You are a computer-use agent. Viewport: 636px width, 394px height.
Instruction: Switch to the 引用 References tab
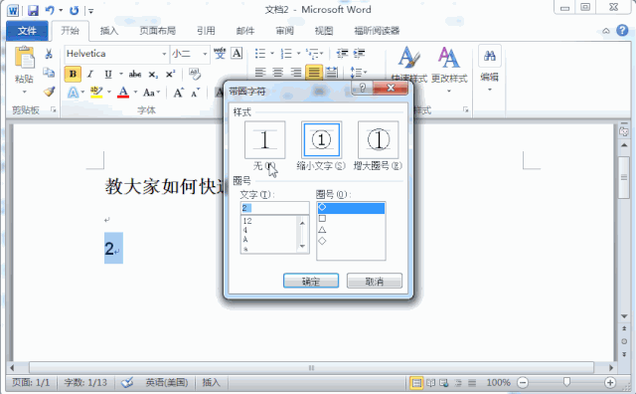206,31
